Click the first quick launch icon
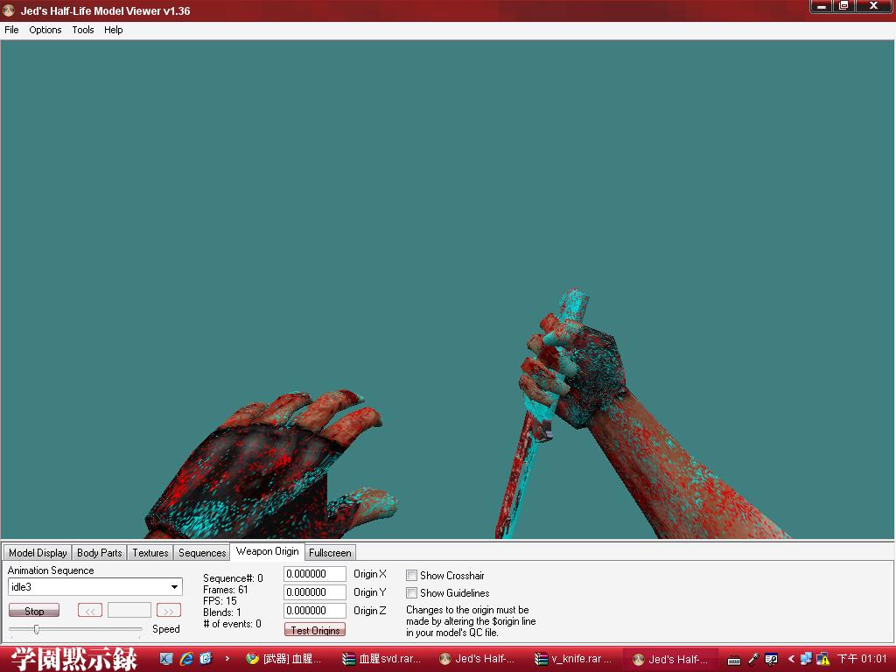This screenshot has height=672, width=896. (x=165, y=659)
